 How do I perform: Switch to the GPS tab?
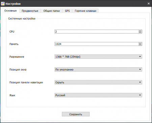[67, 11]
